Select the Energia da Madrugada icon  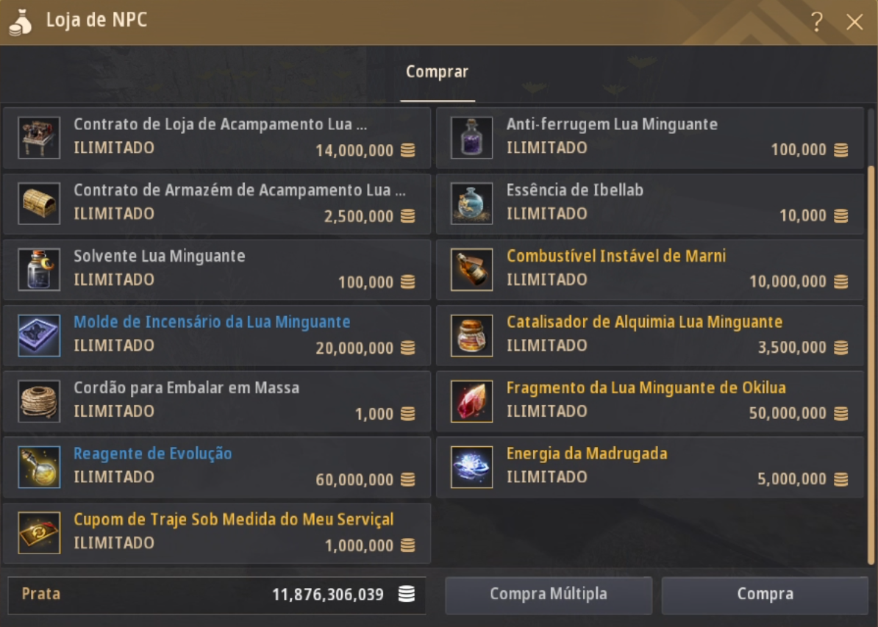(x=471, y=467)
